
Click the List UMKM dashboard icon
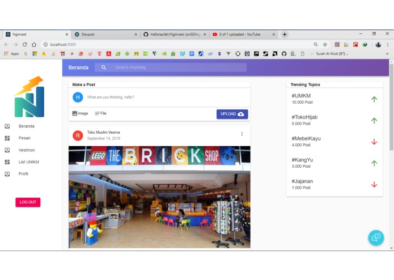pos(7,162)
